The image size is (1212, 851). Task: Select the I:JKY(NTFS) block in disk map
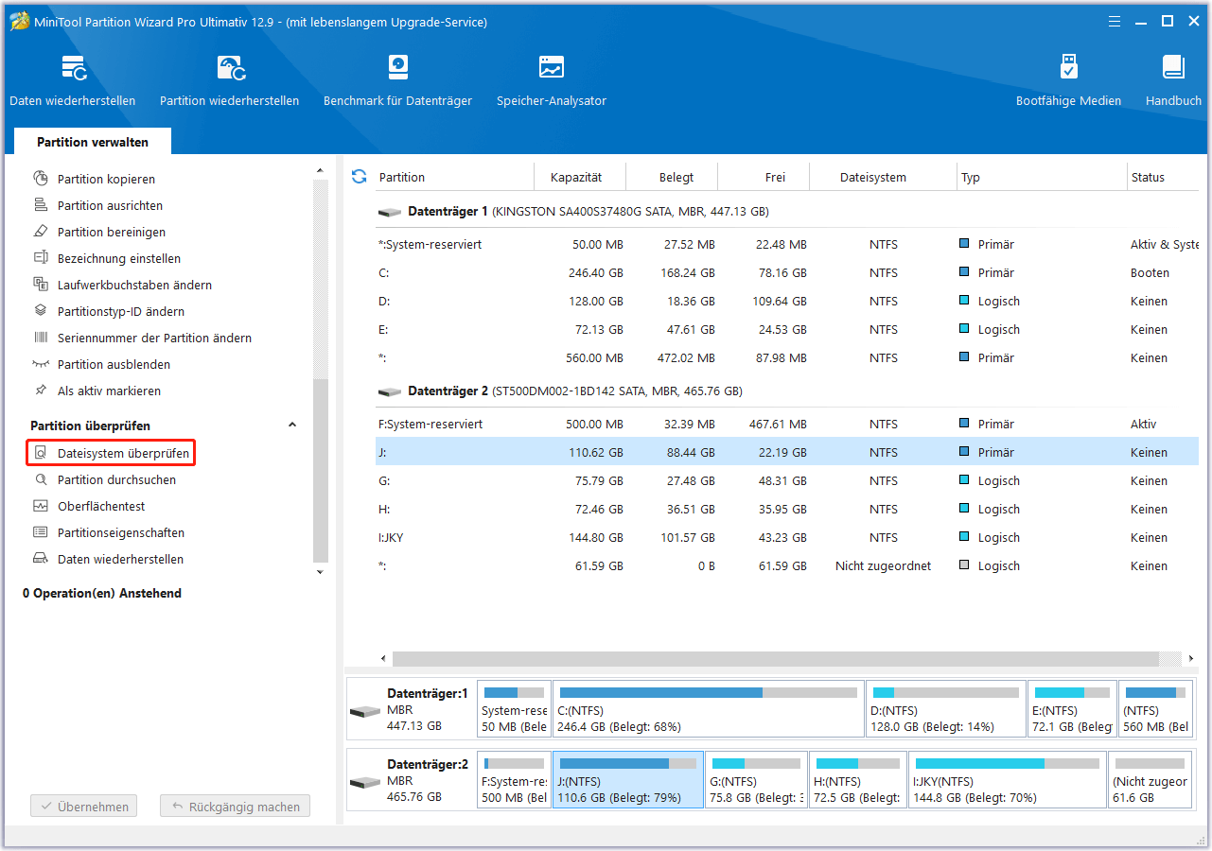click(x=1008, y=780)
